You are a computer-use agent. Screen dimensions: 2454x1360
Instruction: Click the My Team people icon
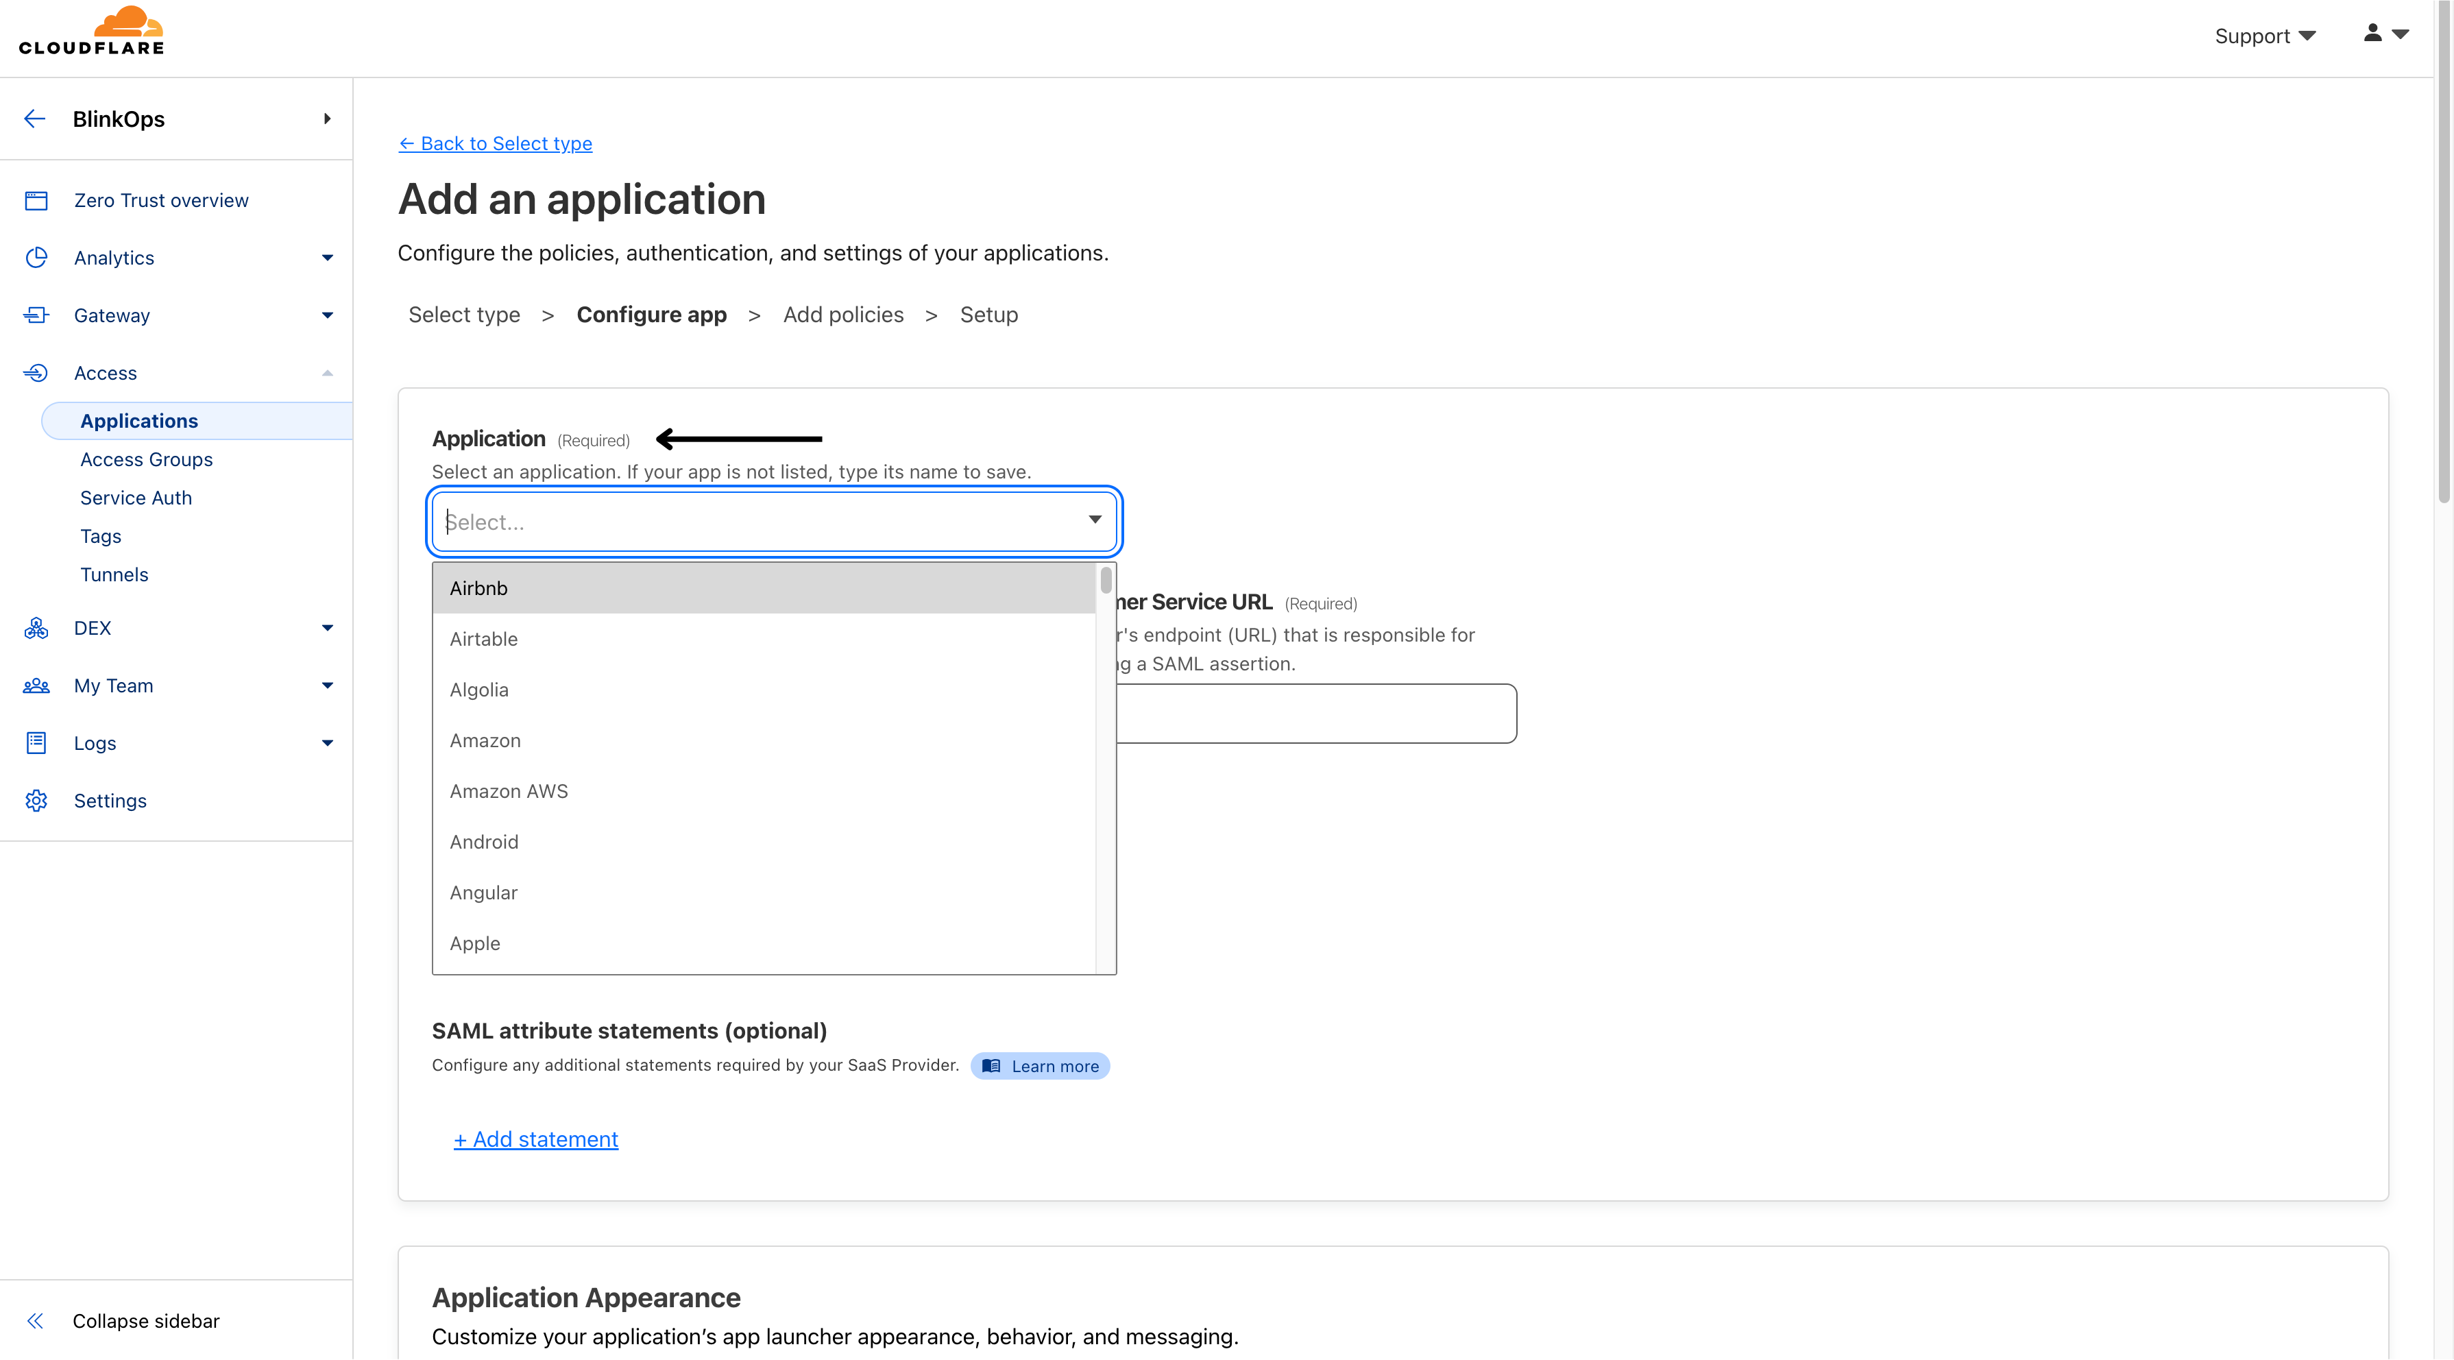click(36, 685)
